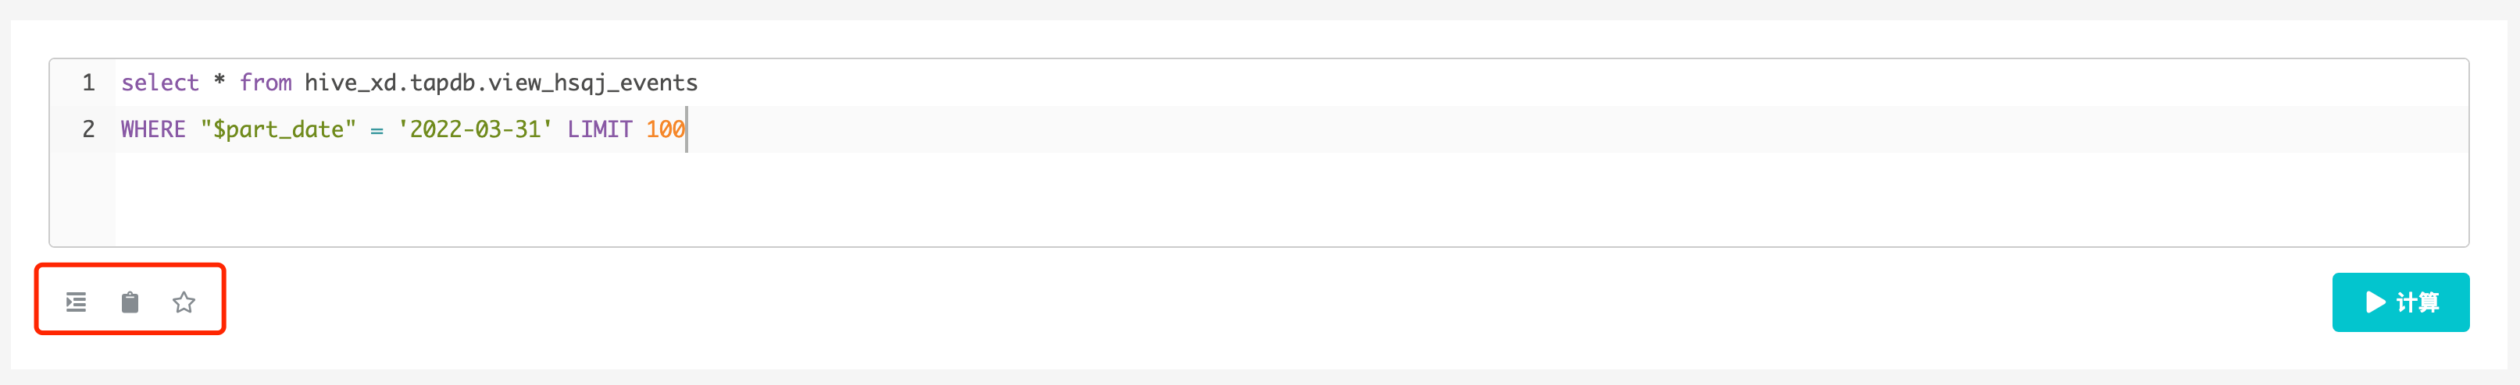Click the 'from' keyword in the query
This screenshot has height=385, width=2520.
pyautogui.click(x=265, y=83)
